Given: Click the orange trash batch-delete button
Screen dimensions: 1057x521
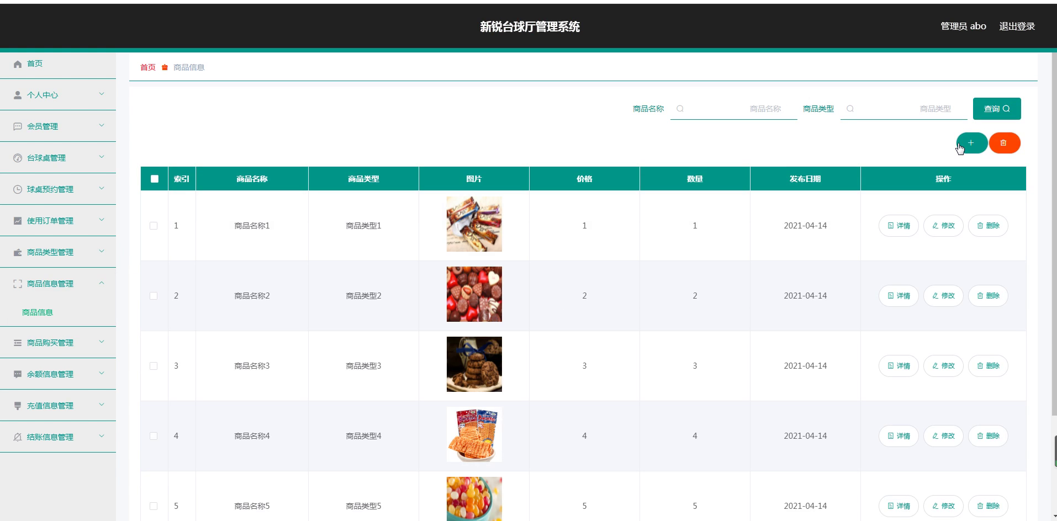Looking at the screenshot, I should (1004, 143).
